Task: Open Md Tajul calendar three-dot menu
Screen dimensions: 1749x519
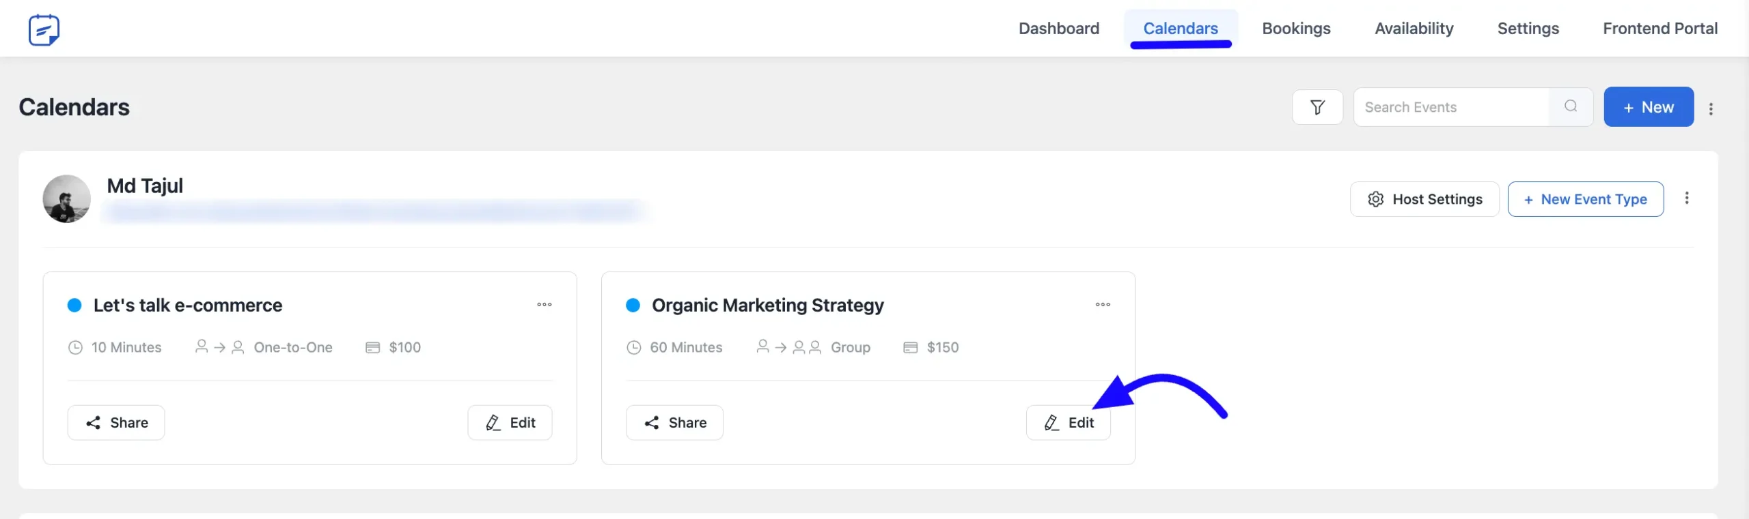Action: click(1687, 198)
